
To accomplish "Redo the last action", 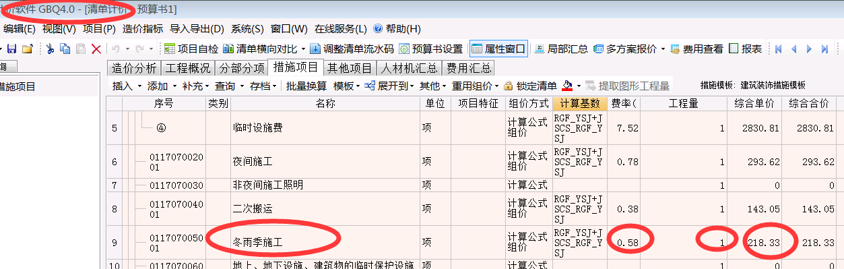I will [x=140, y=49].
